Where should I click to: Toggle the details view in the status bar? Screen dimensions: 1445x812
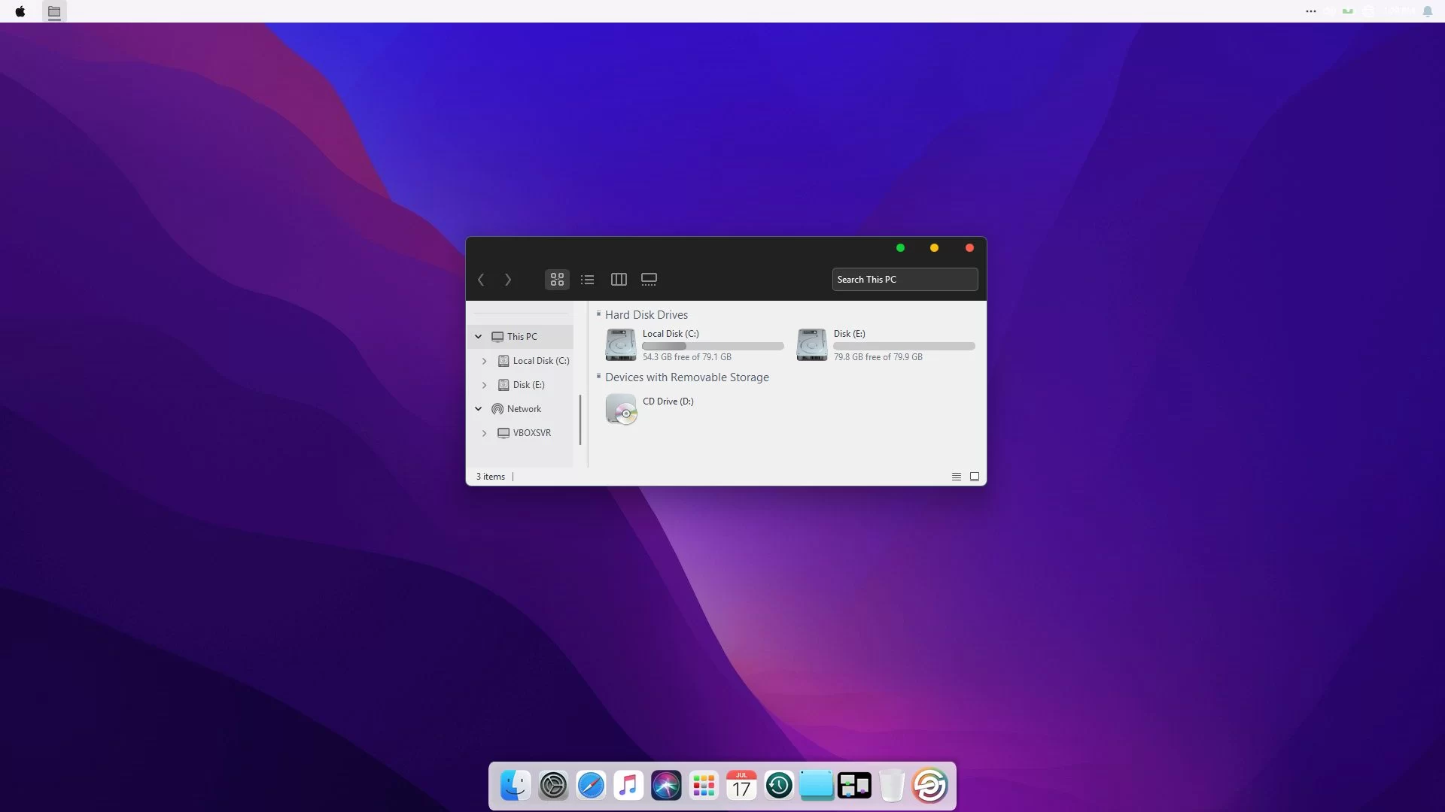(957, 477)
